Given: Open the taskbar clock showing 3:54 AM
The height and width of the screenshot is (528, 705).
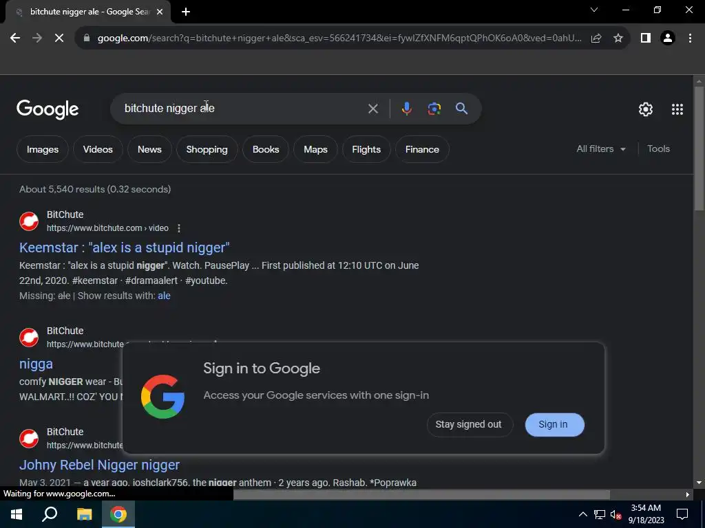Looking at the screenshot, I should tap(646, 514).
